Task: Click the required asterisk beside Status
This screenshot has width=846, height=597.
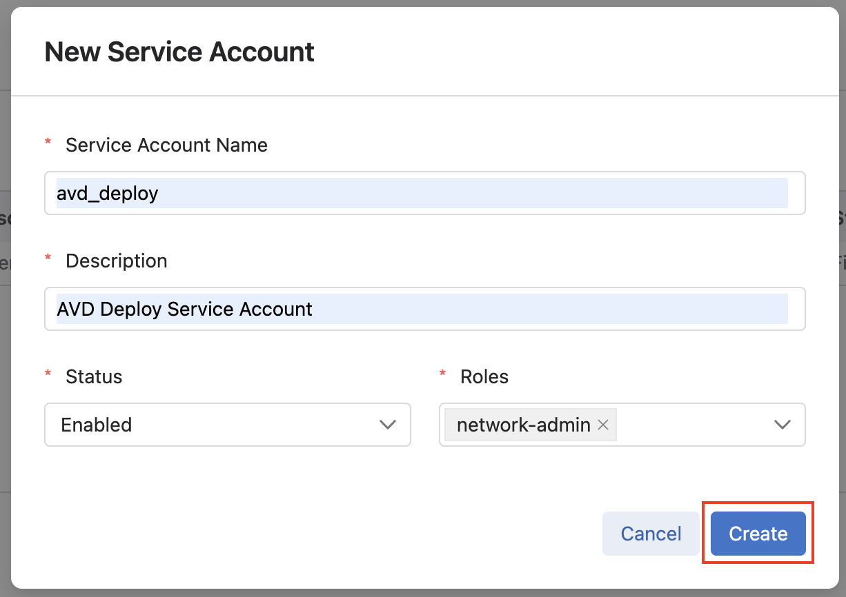Action: 48,374
